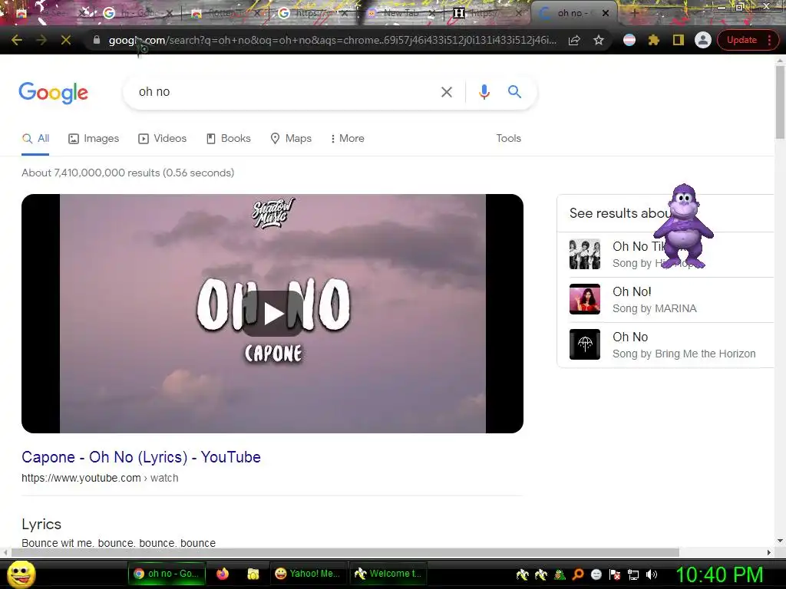
Task: Open the search Tools options
Action: (508, 139)
